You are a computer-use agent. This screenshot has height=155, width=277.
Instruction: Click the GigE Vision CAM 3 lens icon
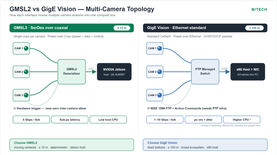tap(160, 95)
